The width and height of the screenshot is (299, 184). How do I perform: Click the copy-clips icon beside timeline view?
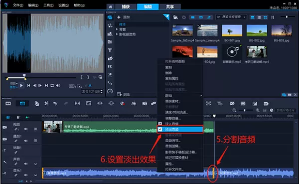[x=36, y=103]
